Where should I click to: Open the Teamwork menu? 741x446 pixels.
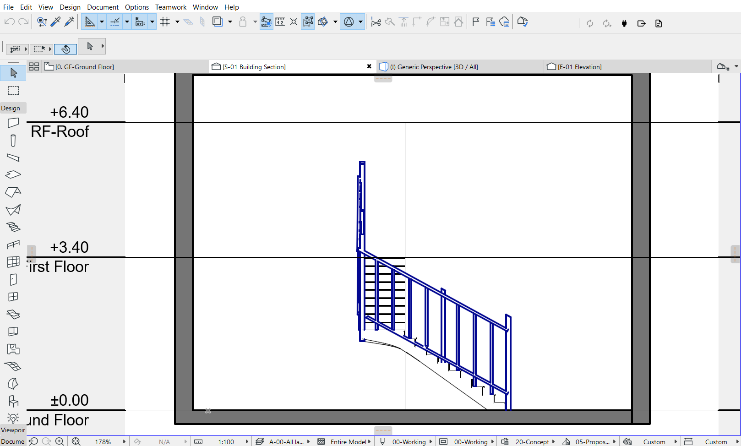click(171, 7)
